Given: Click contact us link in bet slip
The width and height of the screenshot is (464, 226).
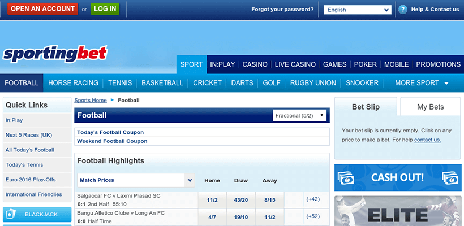Looking at the screenshot, I should [428, 140].
